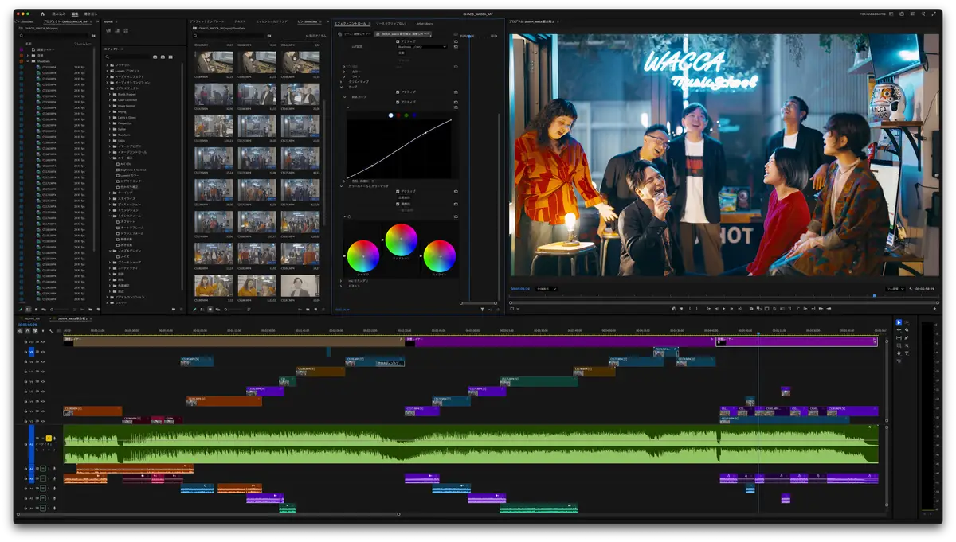Image resolution: width=956 pixels, height=542 pixels.
Task: Unmute the large audio waveform track
Action: (43, 439)
